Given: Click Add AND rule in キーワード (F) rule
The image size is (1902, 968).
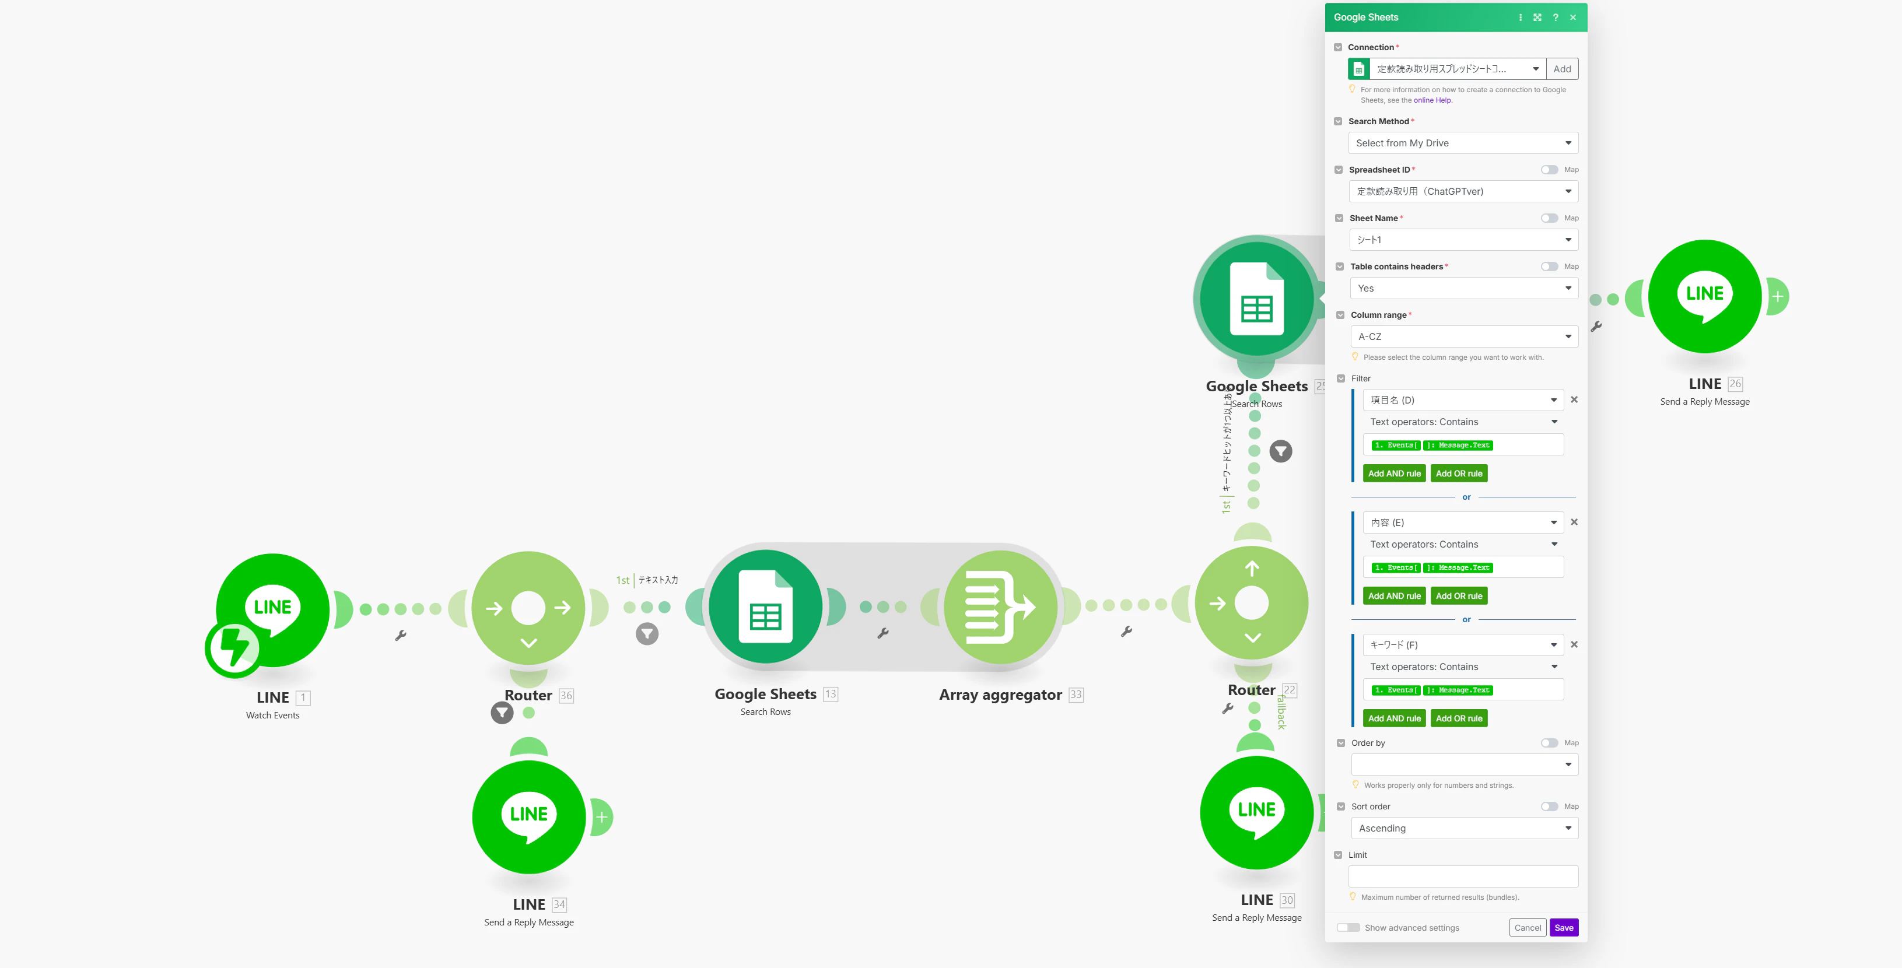Looking at the screenshot, I should point(1394,718).
